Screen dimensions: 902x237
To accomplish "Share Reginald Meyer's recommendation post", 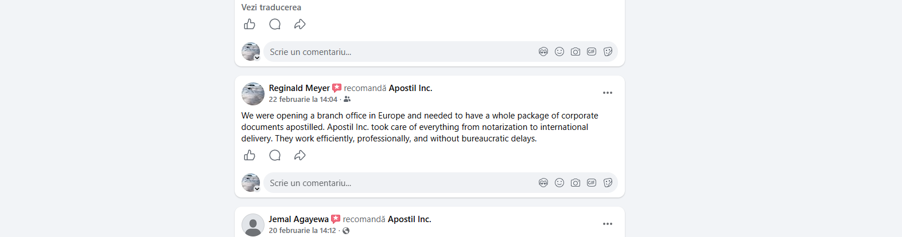I will pyautogui.click(x=300, y=155).
